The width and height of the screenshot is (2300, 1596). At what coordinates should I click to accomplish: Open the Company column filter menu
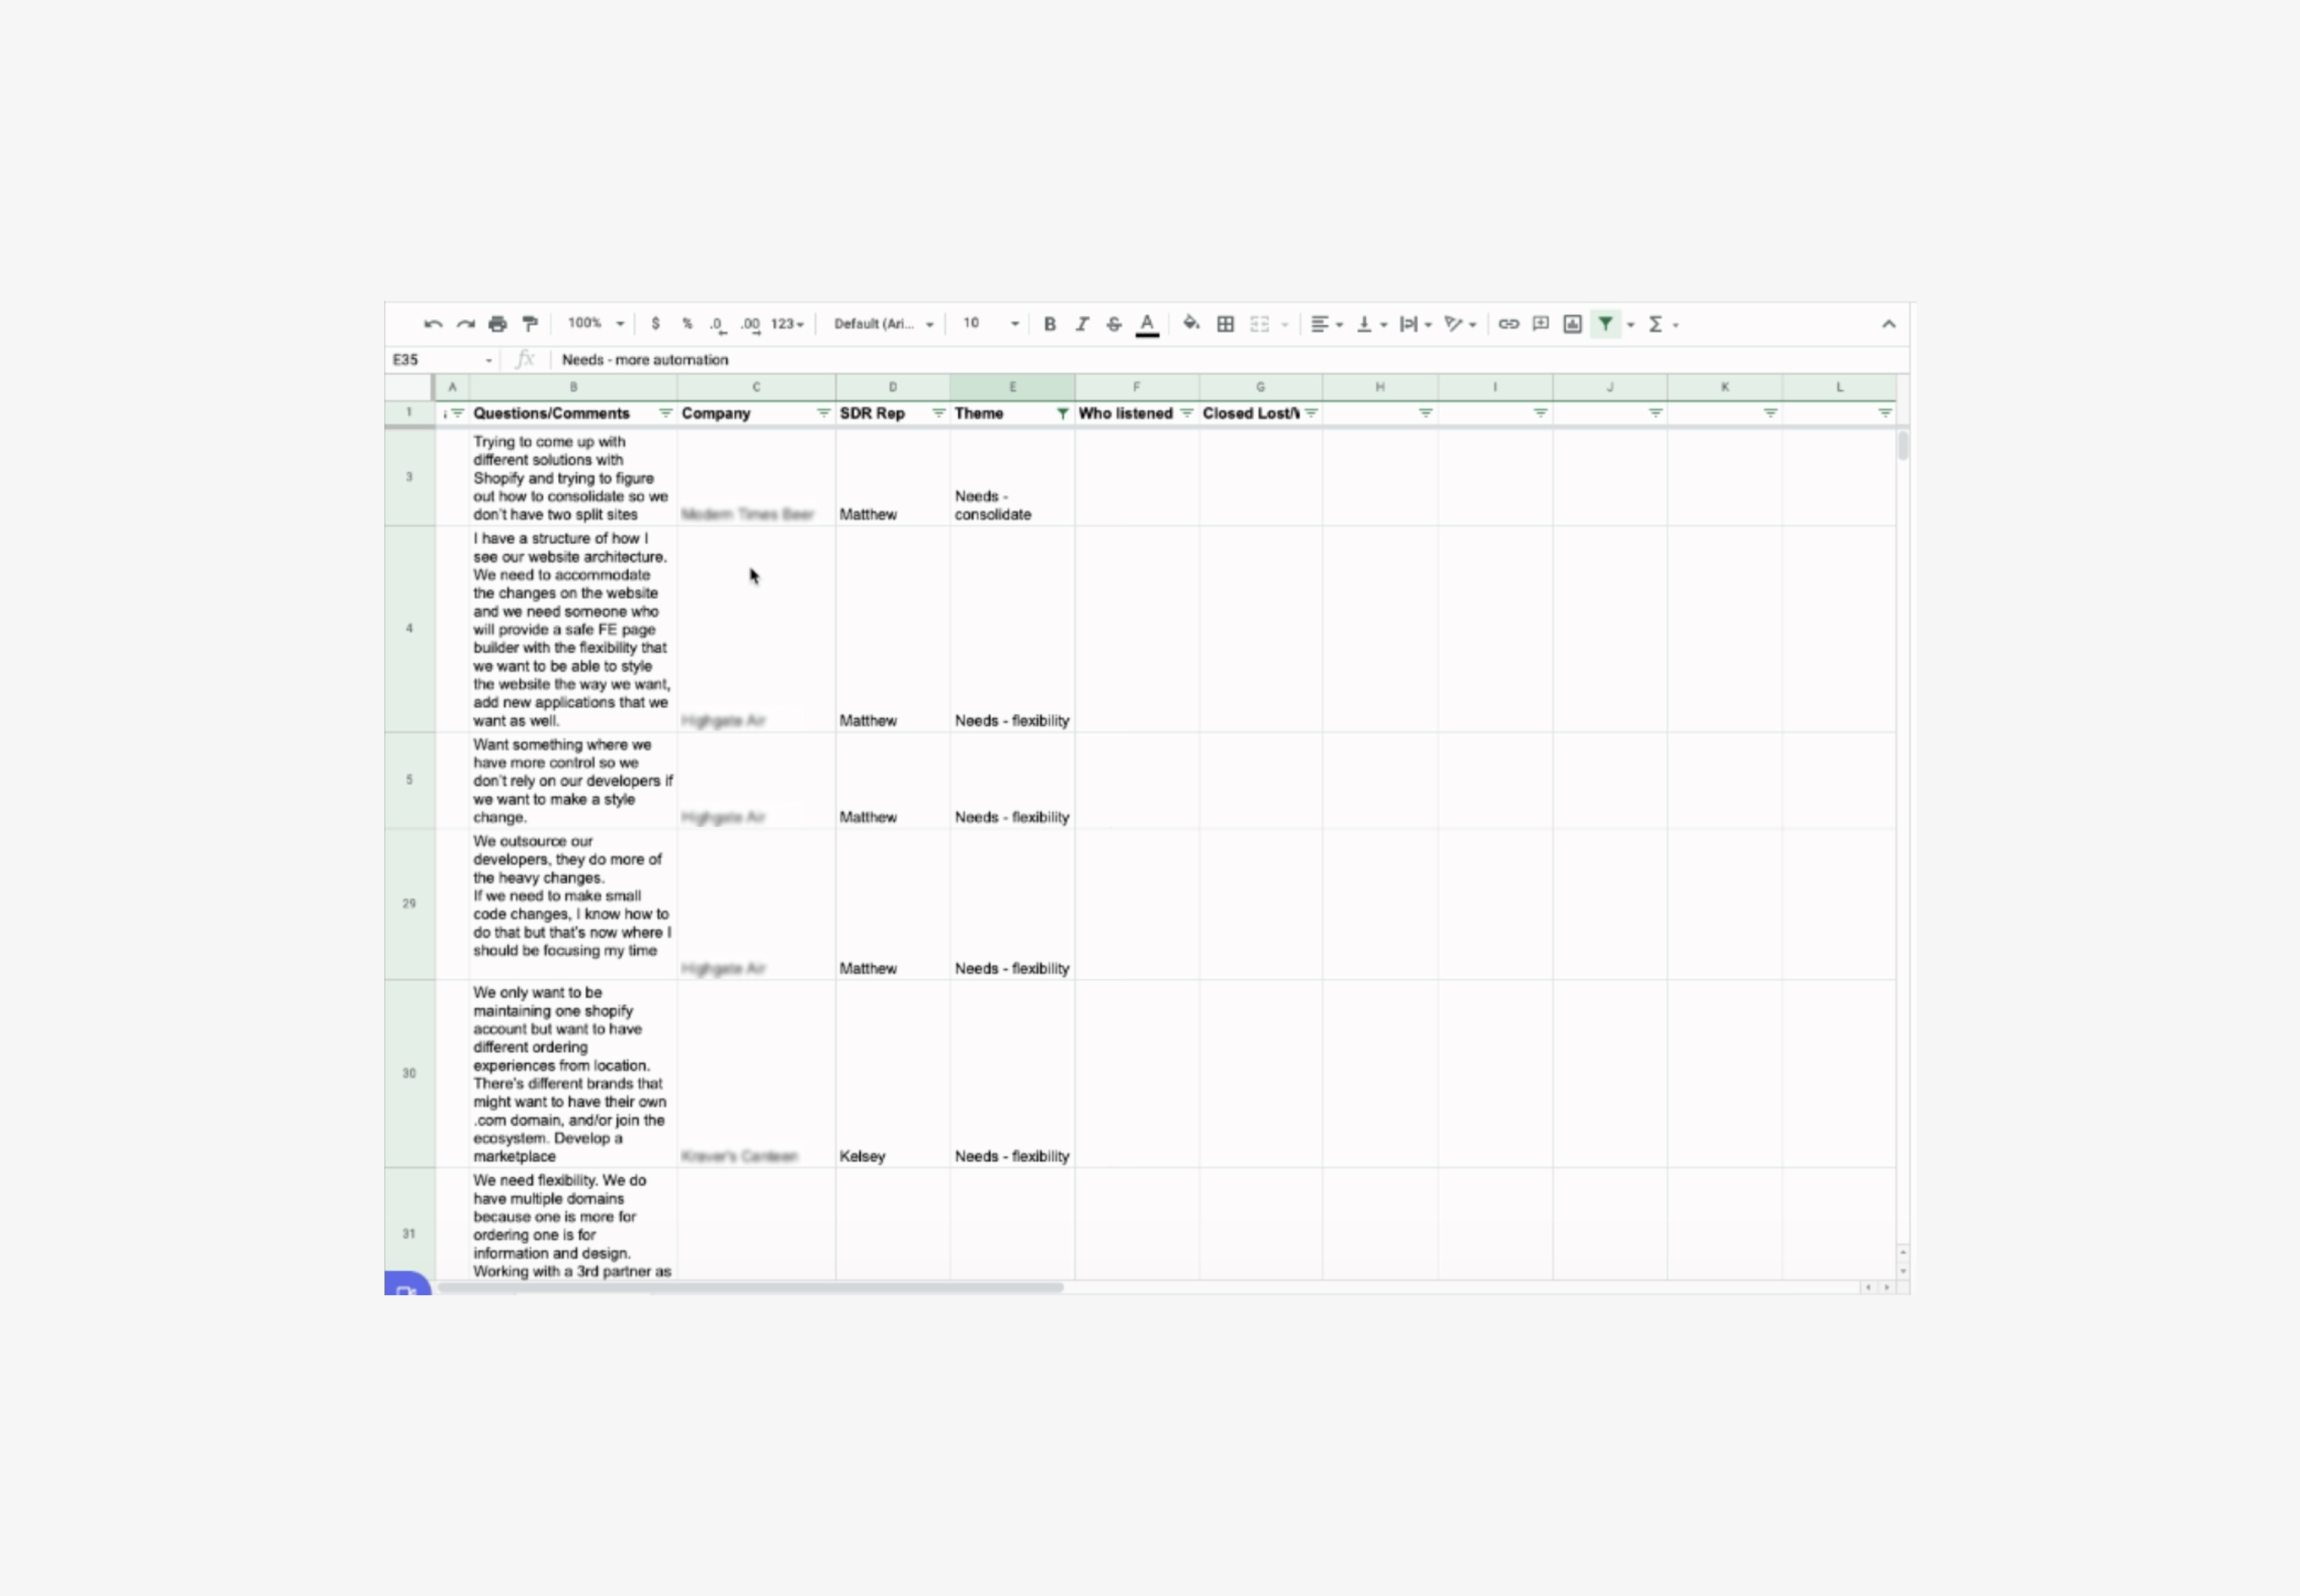pos(822,413)
